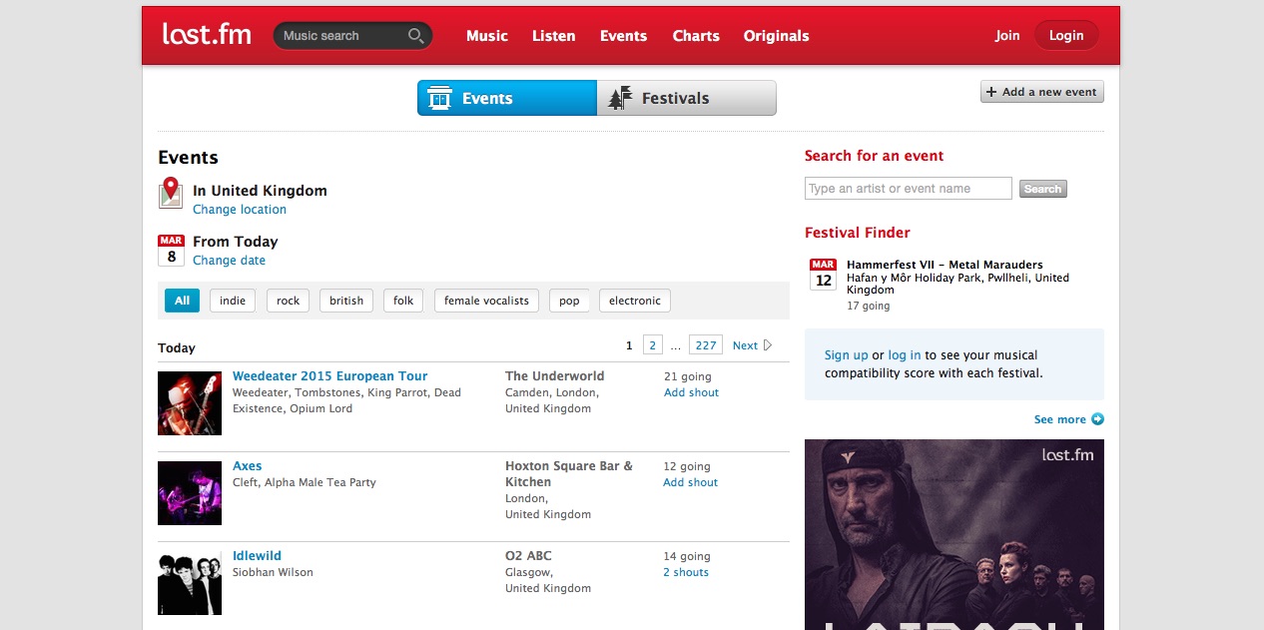Click the MAR 8 calendar icon
The height and width of the screenshot is (630, 1264).
pyautogui.click(x=171, y=251)
